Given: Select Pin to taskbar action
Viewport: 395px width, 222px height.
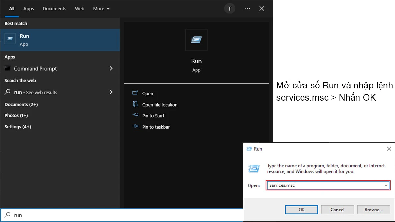Looking at the screenshot, I should (156, 127).
